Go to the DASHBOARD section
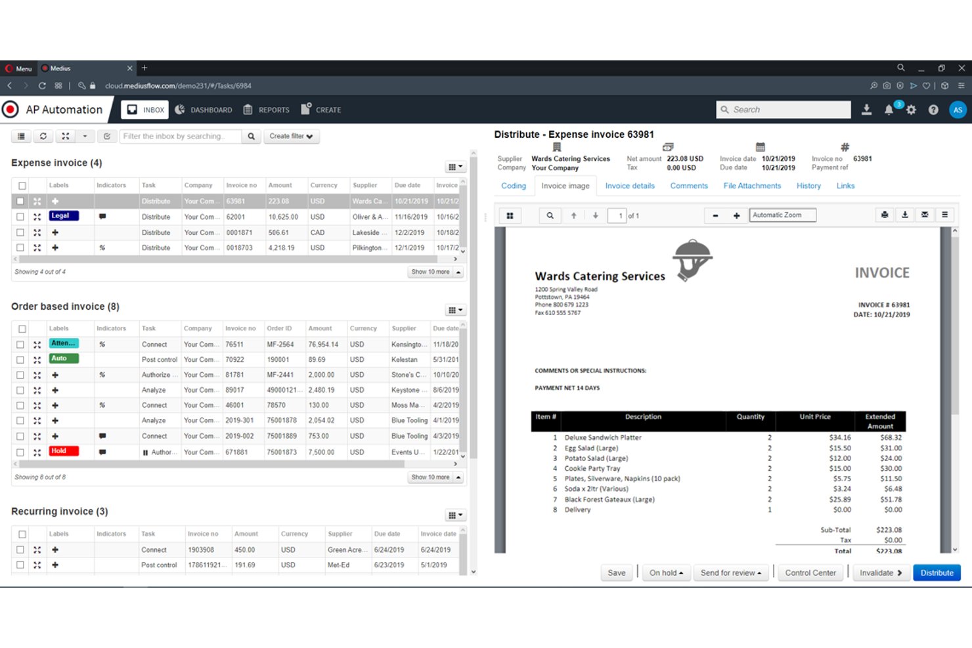972x648 pixels. click(204, 110)
